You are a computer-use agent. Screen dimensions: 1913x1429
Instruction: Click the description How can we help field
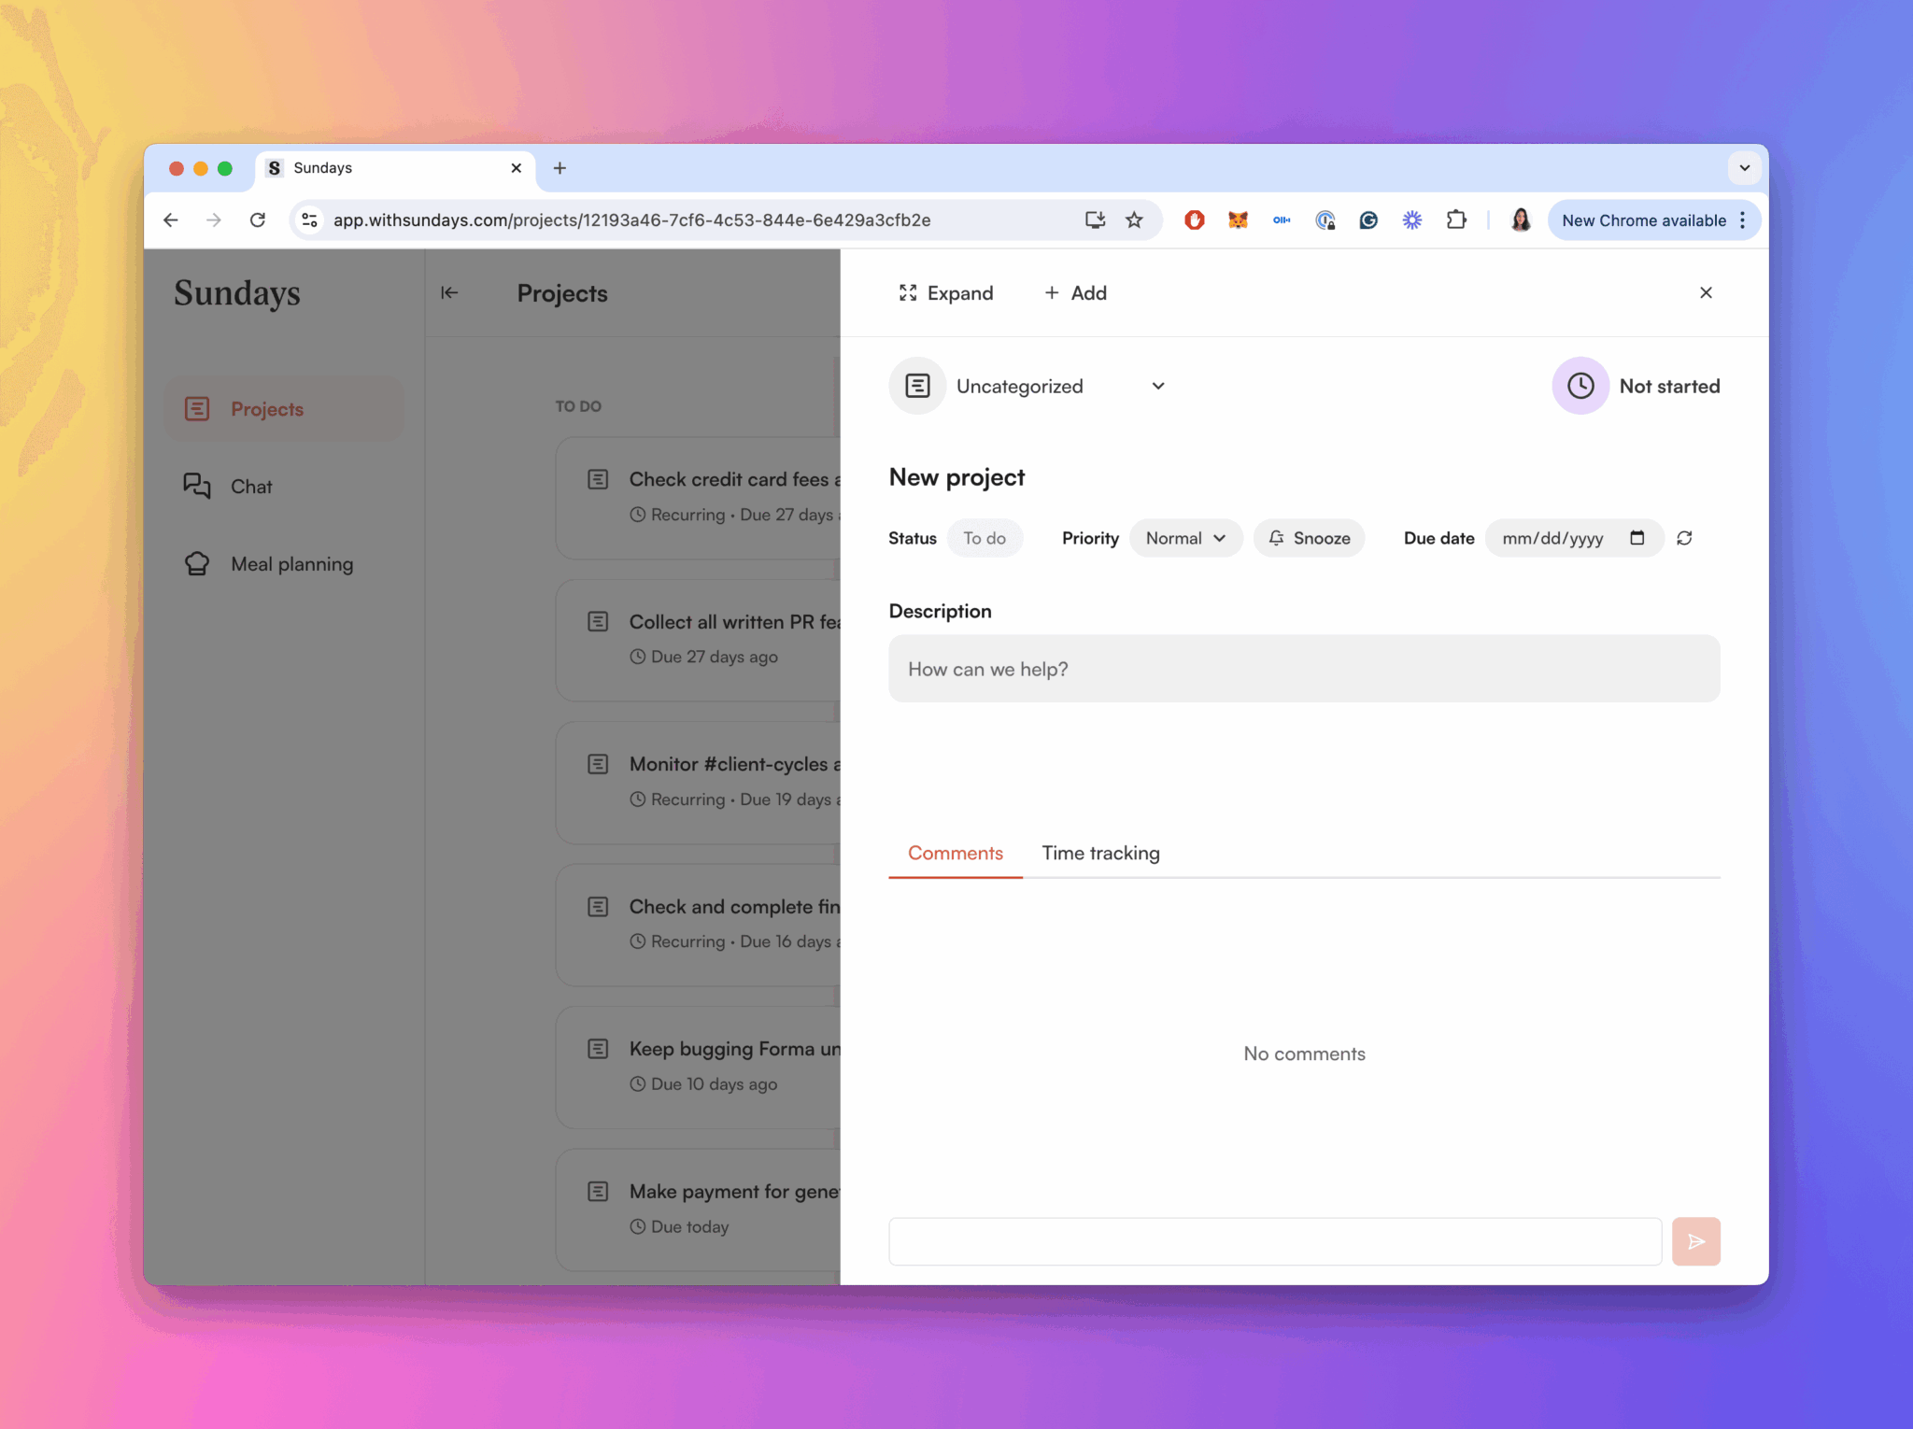tap(1303, 669)
